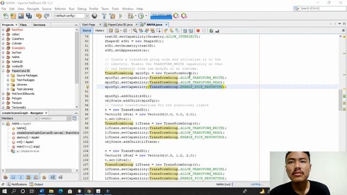Collapse the NAMA class node in Navigator

[3, 124]
